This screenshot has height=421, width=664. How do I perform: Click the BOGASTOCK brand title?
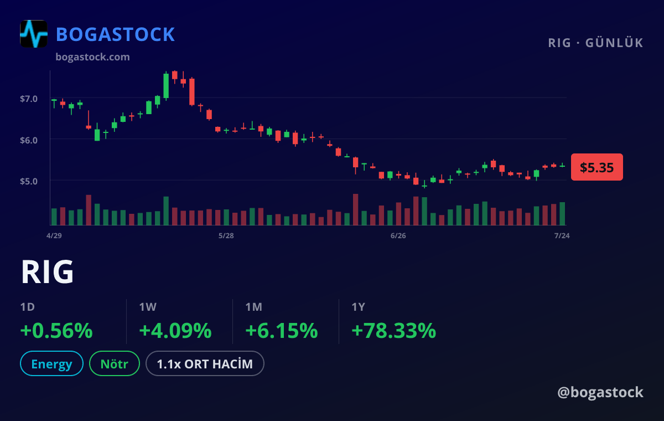pos(116,34)
